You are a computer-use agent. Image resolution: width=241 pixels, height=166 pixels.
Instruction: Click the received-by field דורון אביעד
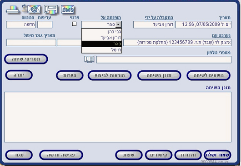(x=154, y=24)
